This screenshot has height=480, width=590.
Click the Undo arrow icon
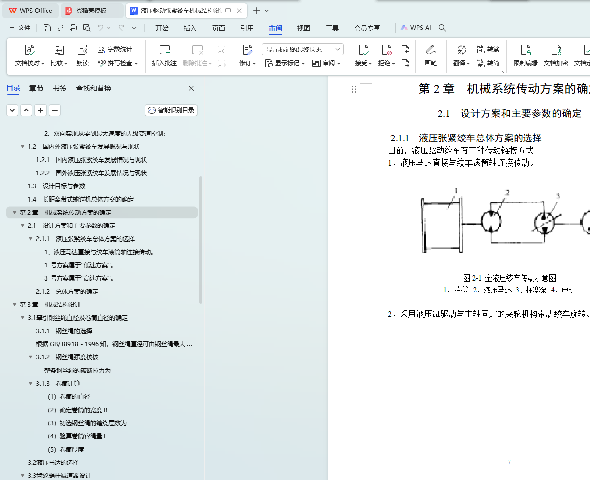[100, 28]
